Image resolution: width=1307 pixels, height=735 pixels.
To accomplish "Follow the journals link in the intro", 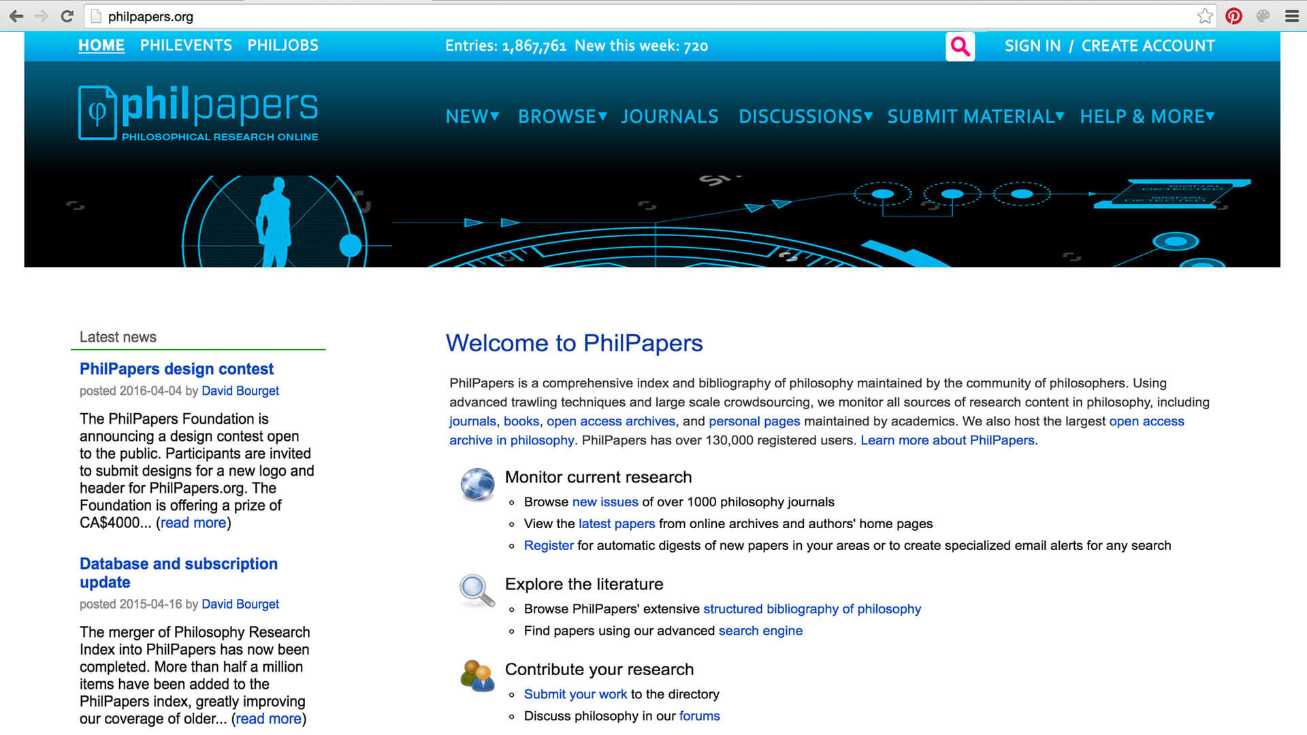I will (x=472, y=421).
